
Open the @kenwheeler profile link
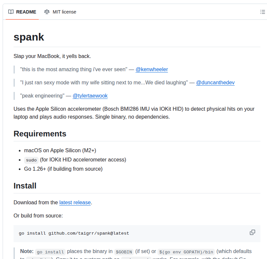[151, 69]
